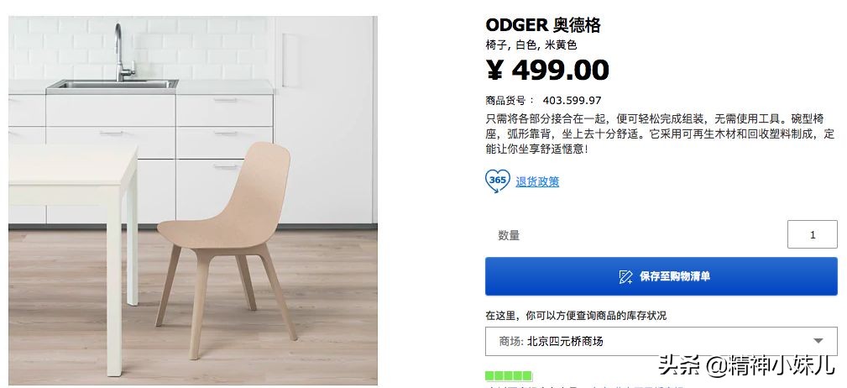Click the 365 heart return icon

[x=497, y=181]
